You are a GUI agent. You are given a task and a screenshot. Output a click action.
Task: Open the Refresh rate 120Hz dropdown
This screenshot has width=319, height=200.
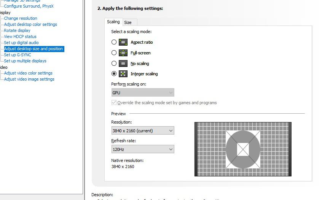[x=143, y=149]
